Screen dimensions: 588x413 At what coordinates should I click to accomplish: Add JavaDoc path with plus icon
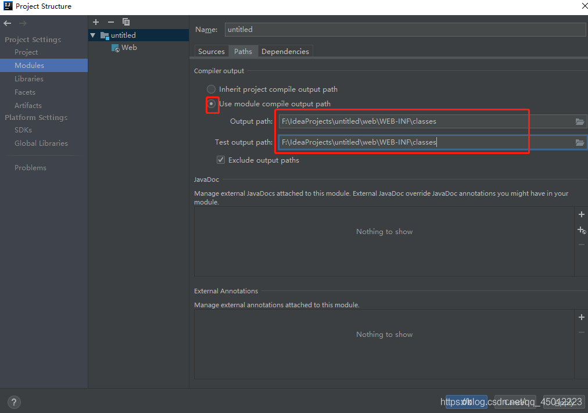[582, 214]
